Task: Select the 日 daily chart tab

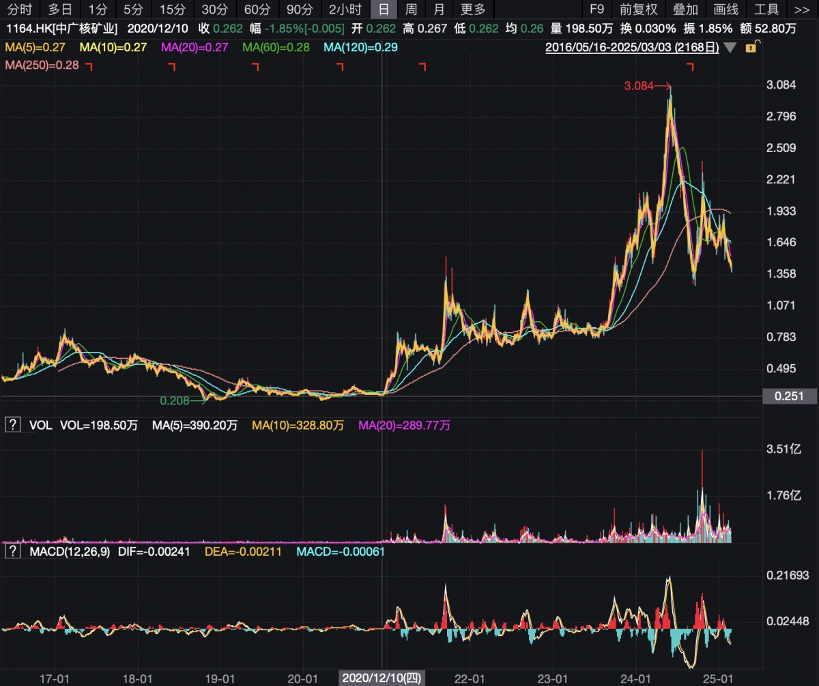Action: pyautogui.click(x=384, y=9)
